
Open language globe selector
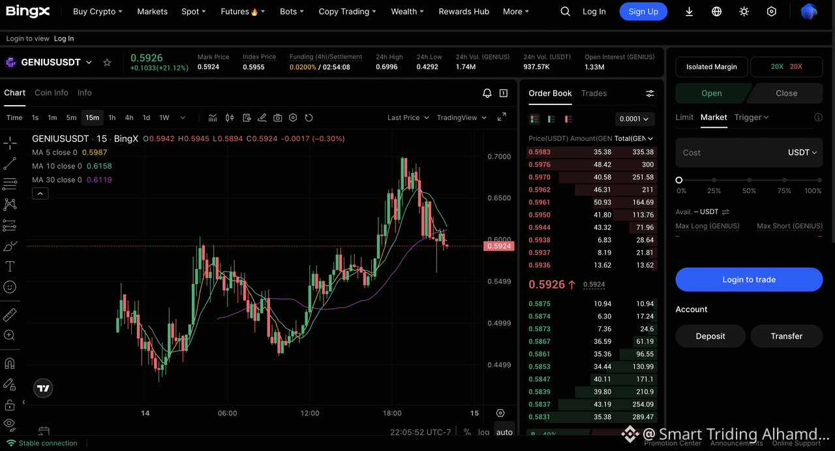(716, 12)
